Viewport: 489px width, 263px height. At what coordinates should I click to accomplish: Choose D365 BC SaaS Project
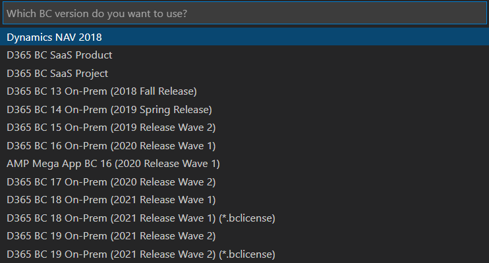tap(57, 74)
